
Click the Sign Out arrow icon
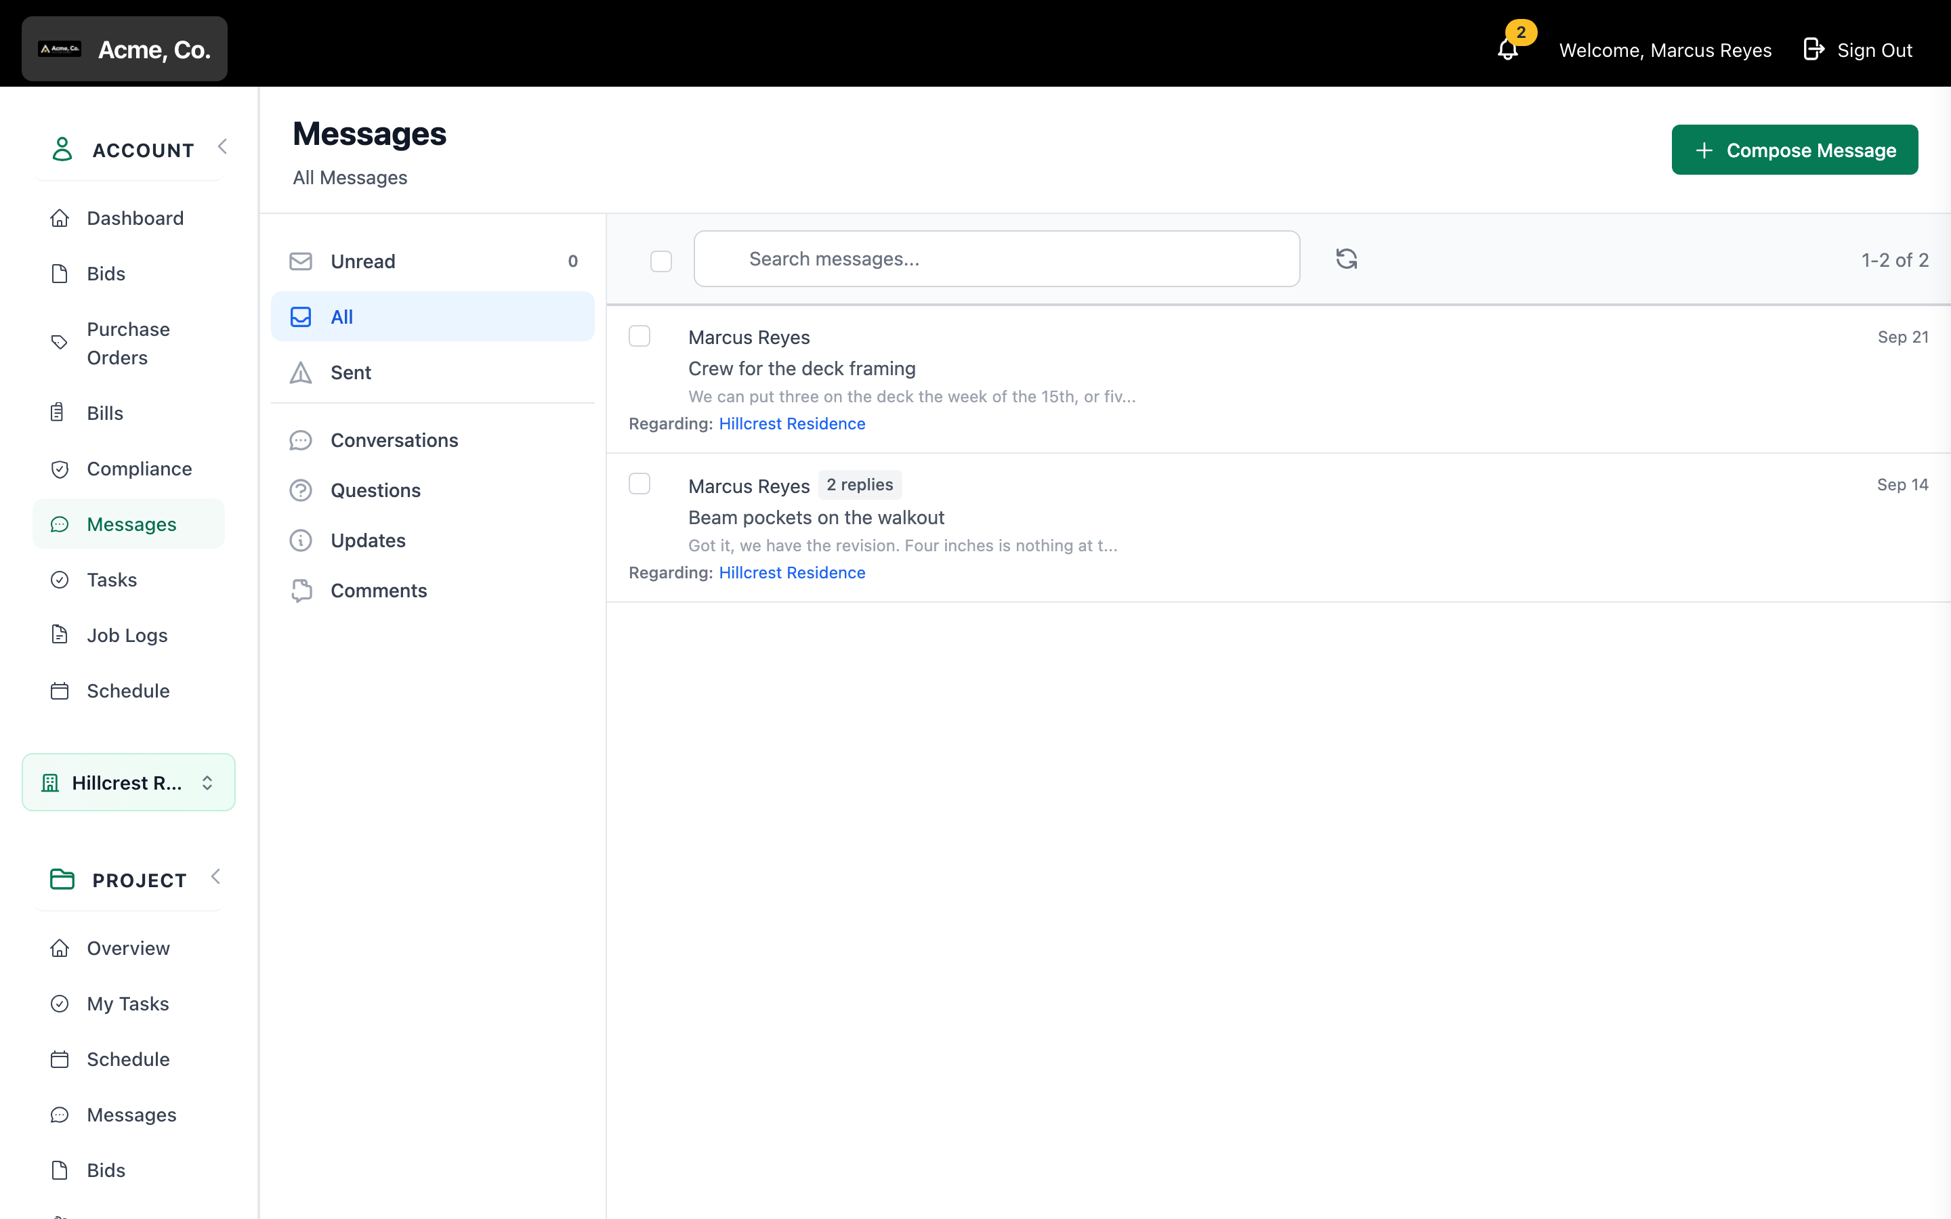click(1813, 49)
